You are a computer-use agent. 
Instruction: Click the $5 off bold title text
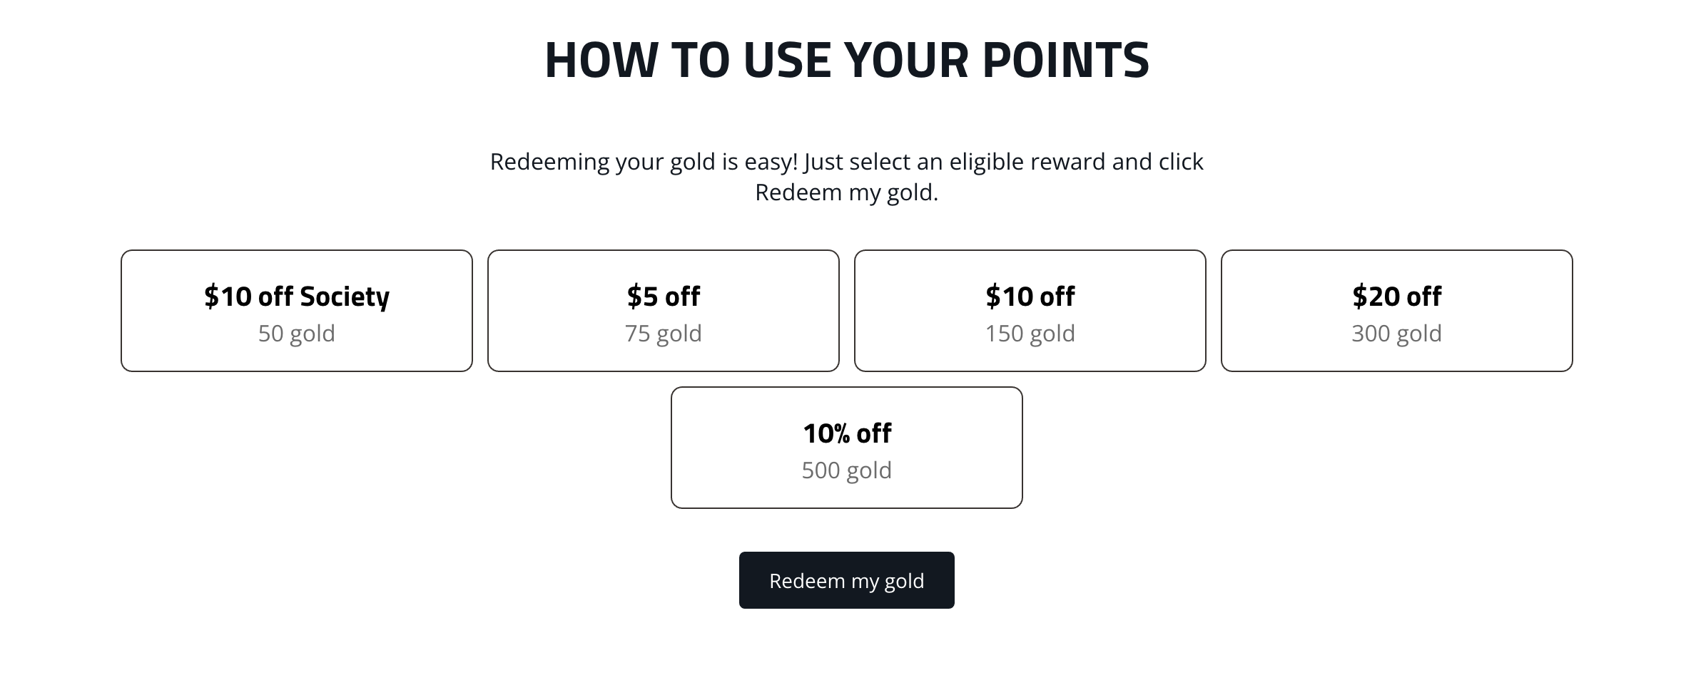[663, 296]
